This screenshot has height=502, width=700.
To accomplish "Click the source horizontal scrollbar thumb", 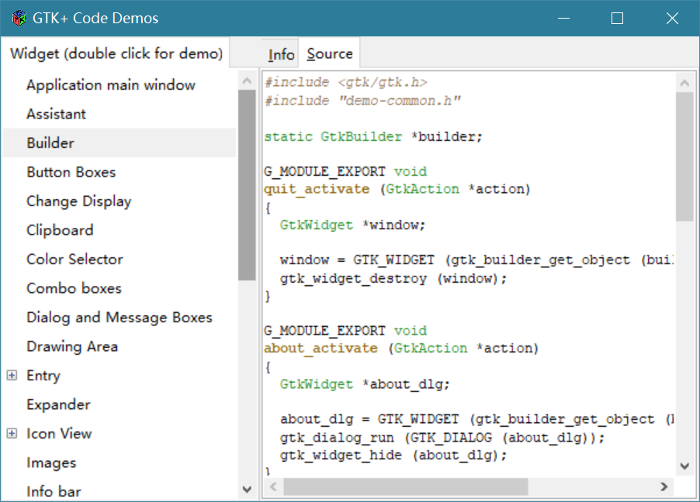I will [405, 487].
